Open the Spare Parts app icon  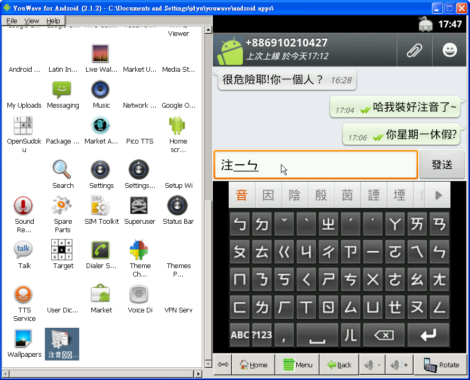point(62,206)
